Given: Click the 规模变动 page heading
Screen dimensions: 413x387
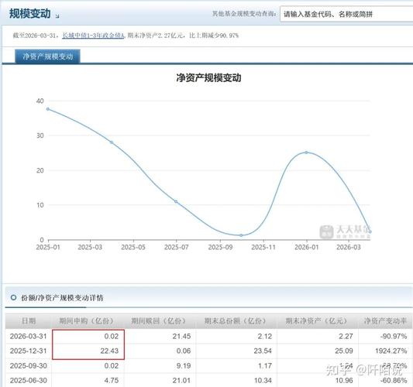Looking at the screenshot, I should (29, 13).
